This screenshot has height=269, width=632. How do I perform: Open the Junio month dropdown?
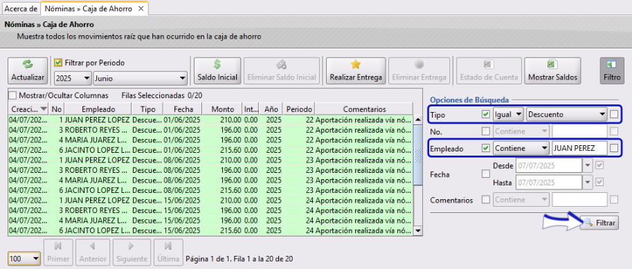pyautogui.click(x=141, y=78)
